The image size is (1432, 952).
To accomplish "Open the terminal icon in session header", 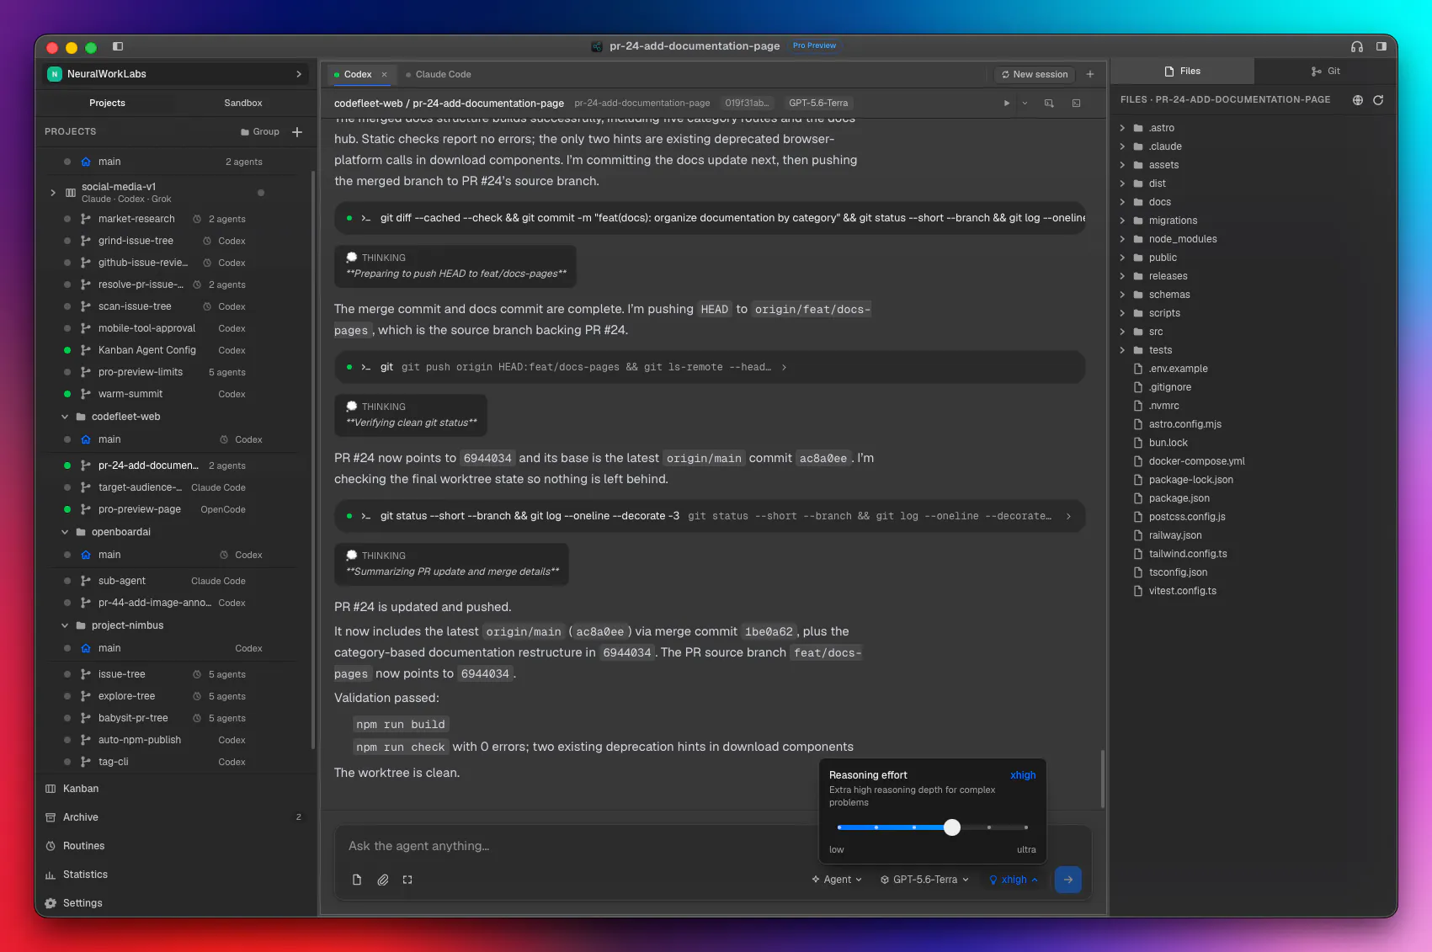I will click(1076, 104).
